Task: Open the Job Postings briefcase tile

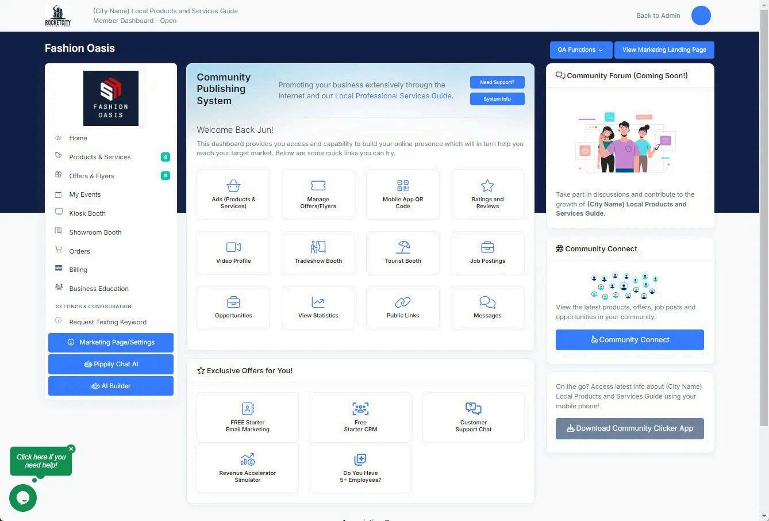Action: [487, 252]
